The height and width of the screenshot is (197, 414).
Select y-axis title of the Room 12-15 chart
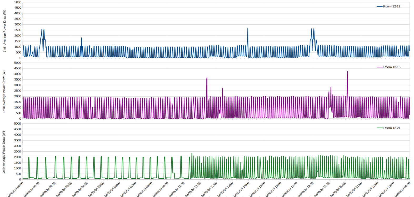coord(4,92)
